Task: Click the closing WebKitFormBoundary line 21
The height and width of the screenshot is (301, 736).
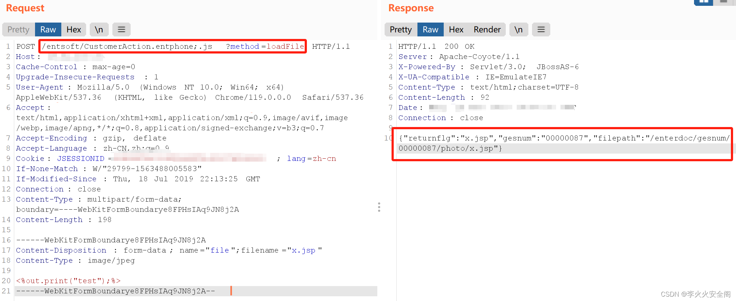Action: point(115,291)
